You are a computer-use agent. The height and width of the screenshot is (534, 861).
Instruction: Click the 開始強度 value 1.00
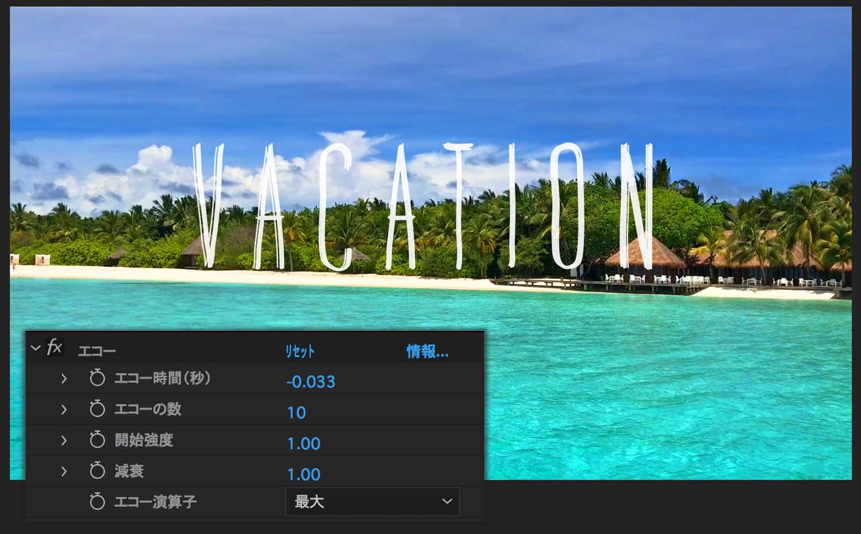pyautogui.click(x=304, y=444)
